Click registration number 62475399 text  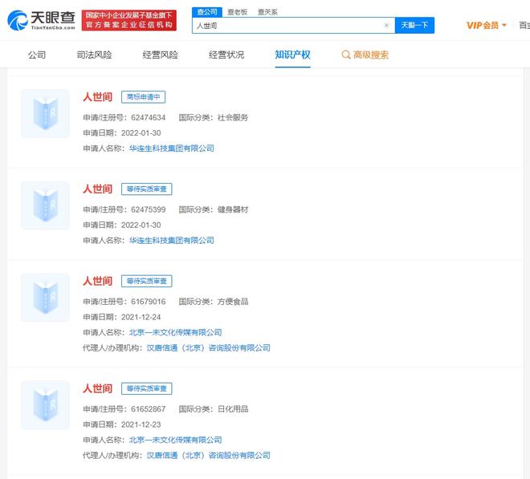click(149, 209)
